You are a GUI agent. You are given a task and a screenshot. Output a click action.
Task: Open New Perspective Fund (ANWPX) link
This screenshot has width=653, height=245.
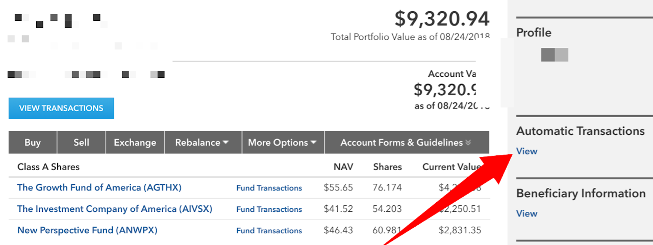87,230
